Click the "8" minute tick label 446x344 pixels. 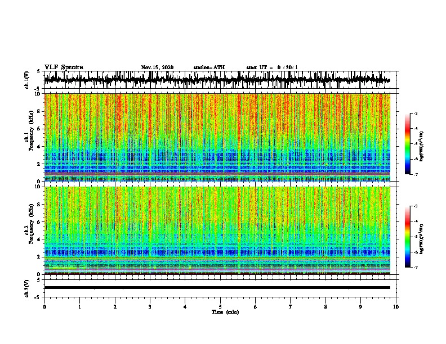tap(325, 307)
